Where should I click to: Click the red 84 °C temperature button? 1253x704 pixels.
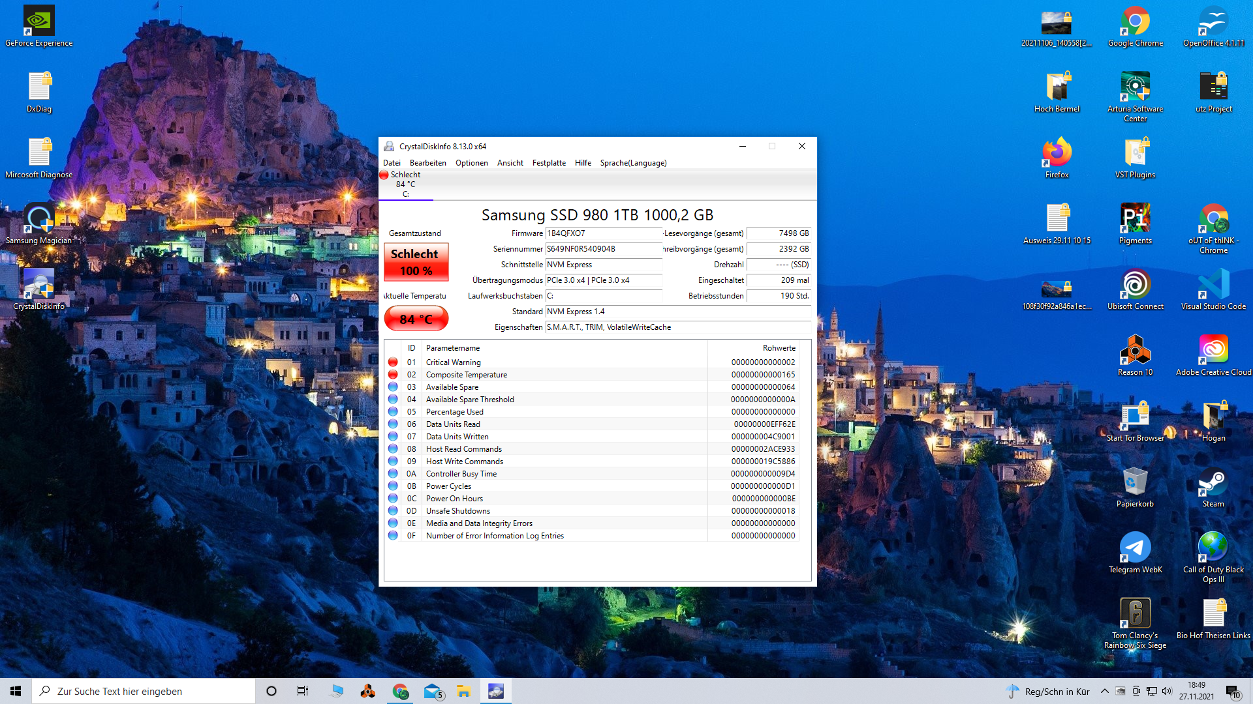click(416, 319)
